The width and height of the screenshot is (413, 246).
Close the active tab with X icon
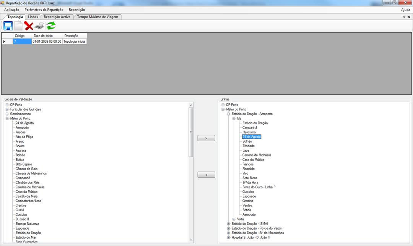pyautogui.click(x=409, y=17)
